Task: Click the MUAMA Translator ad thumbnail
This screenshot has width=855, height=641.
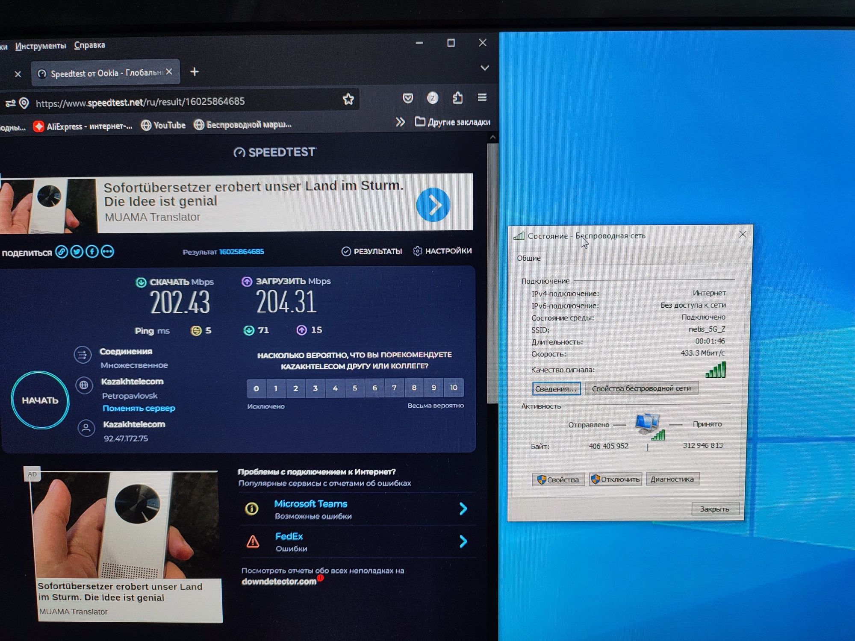Action: [x=126, y=525]
